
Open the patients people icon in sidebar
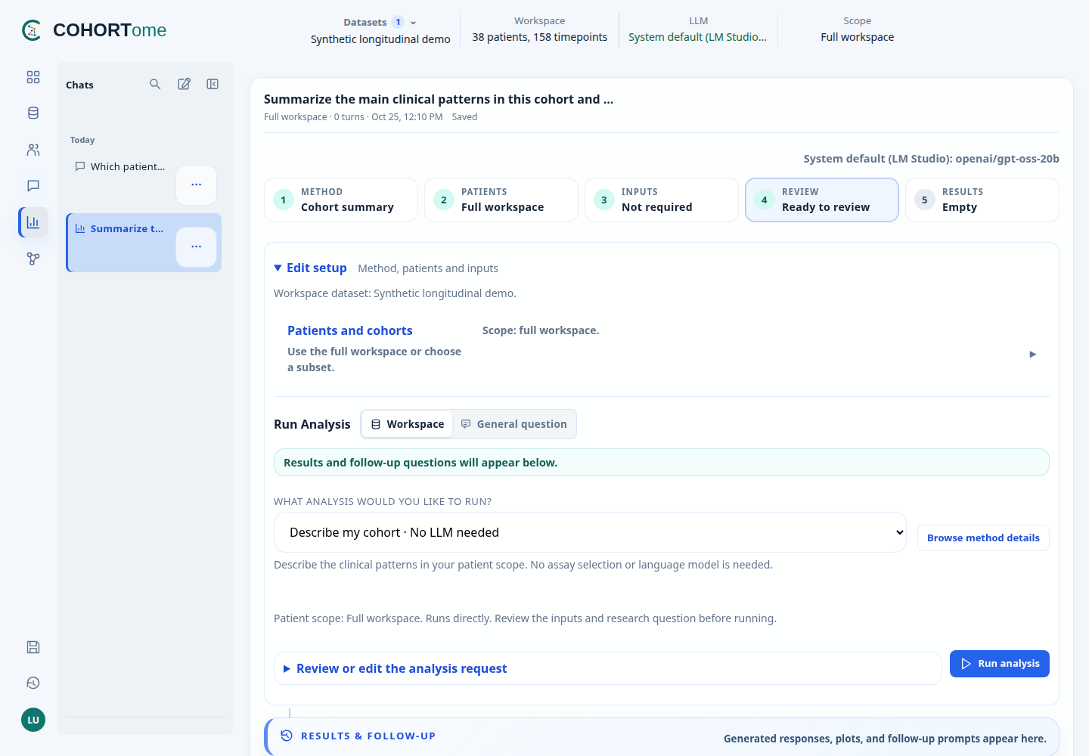click(33, 150)
